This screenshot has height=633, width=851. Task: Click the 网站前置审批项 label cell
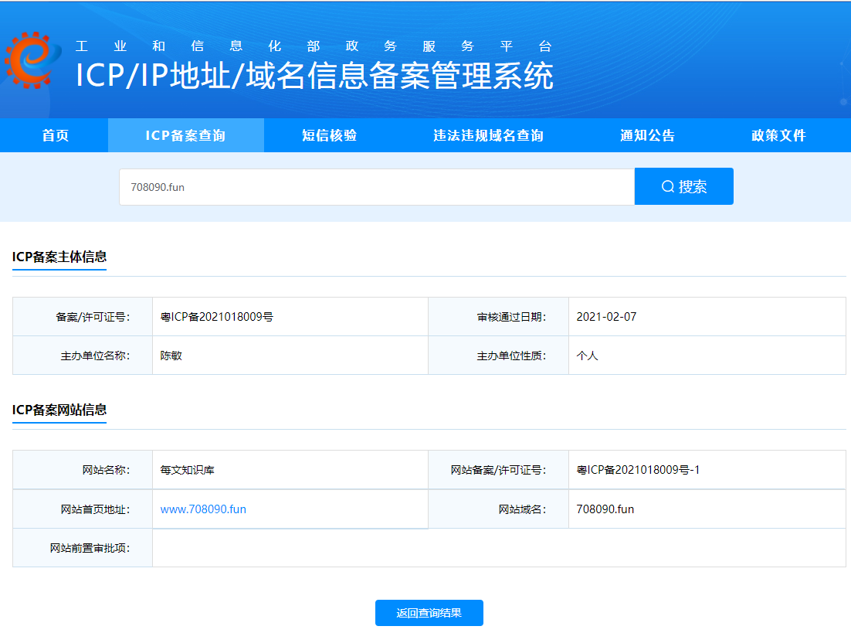point(83,548)
